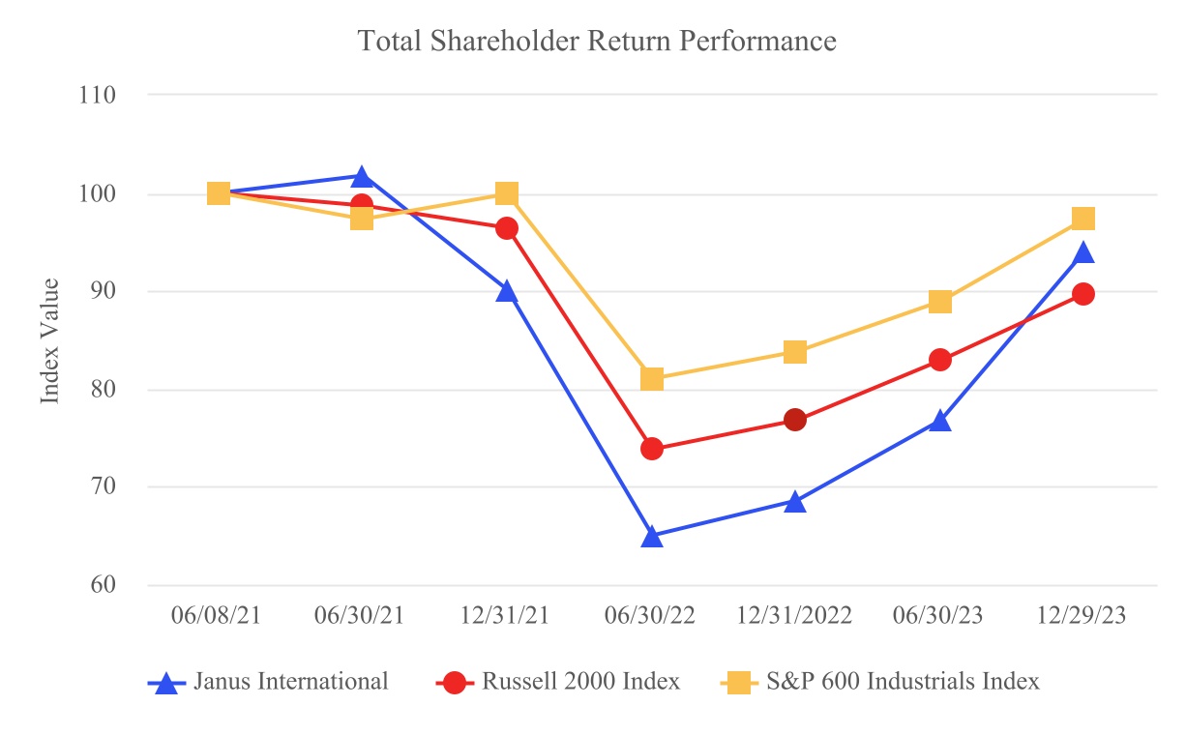The height and width of the screenshot is (735, 1186).
Task: Click Janus triangle marker at 06/30/22
Action: pos(652,537)
